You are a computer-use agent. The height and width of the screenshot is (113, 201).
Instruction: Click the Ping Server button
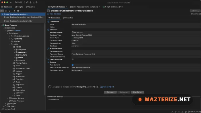138,92
